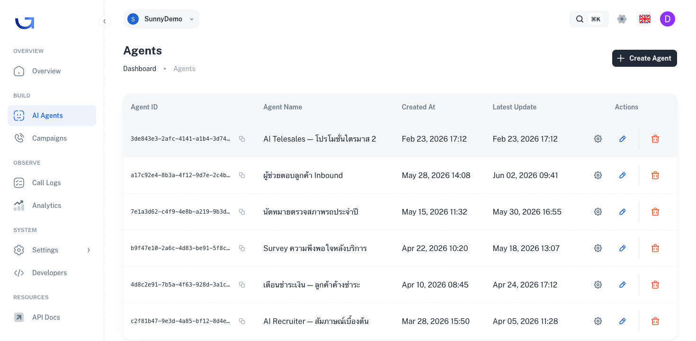
Task: Click latest update Apr 24, 2026 17:12
Action: pyautogui.click(x=525, y=285)
